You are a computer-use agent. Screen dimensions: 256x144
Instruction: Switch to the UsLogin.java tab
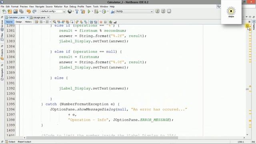pyautogui.click(x=39, y=18)
